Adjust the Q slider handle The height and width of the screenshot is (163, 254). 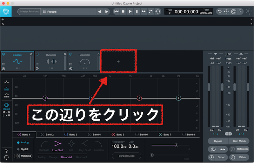(x=176, y=145)
